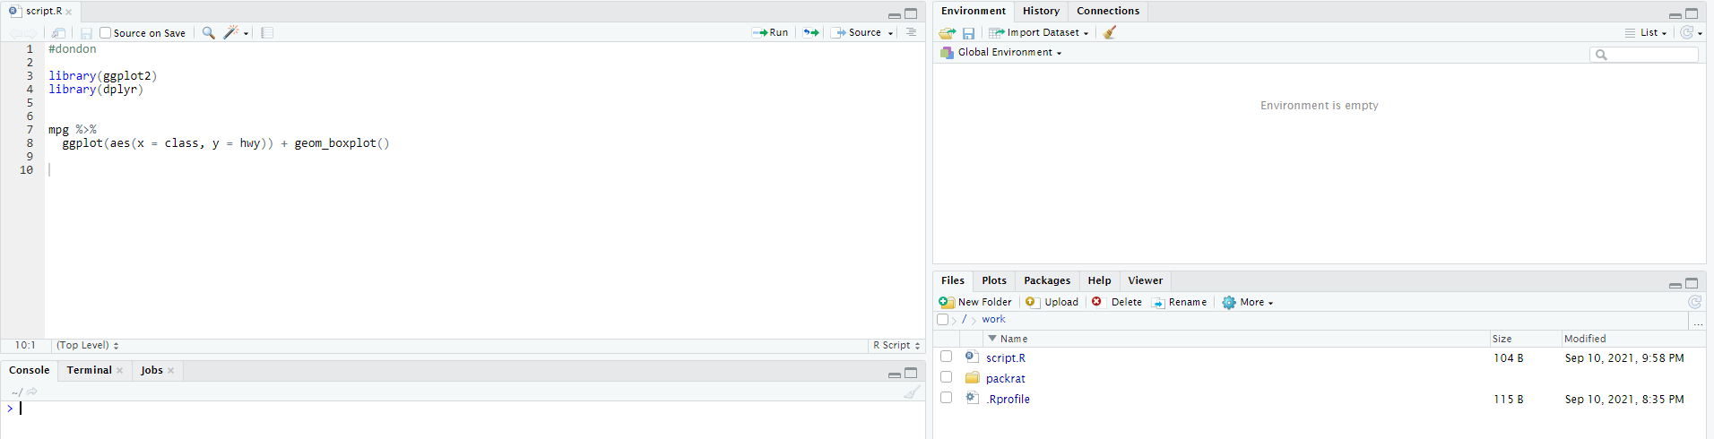Screen dimensions: 1714x439
Task: Click the New Folder button
Action: point(975,303)
